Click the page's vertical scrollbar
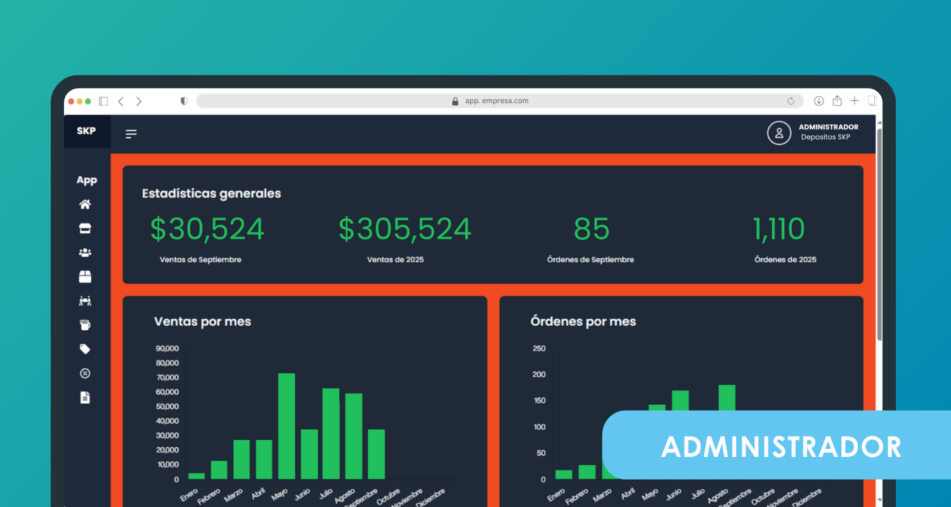This screenshot has height=507, width=951. tap(879, 234)
